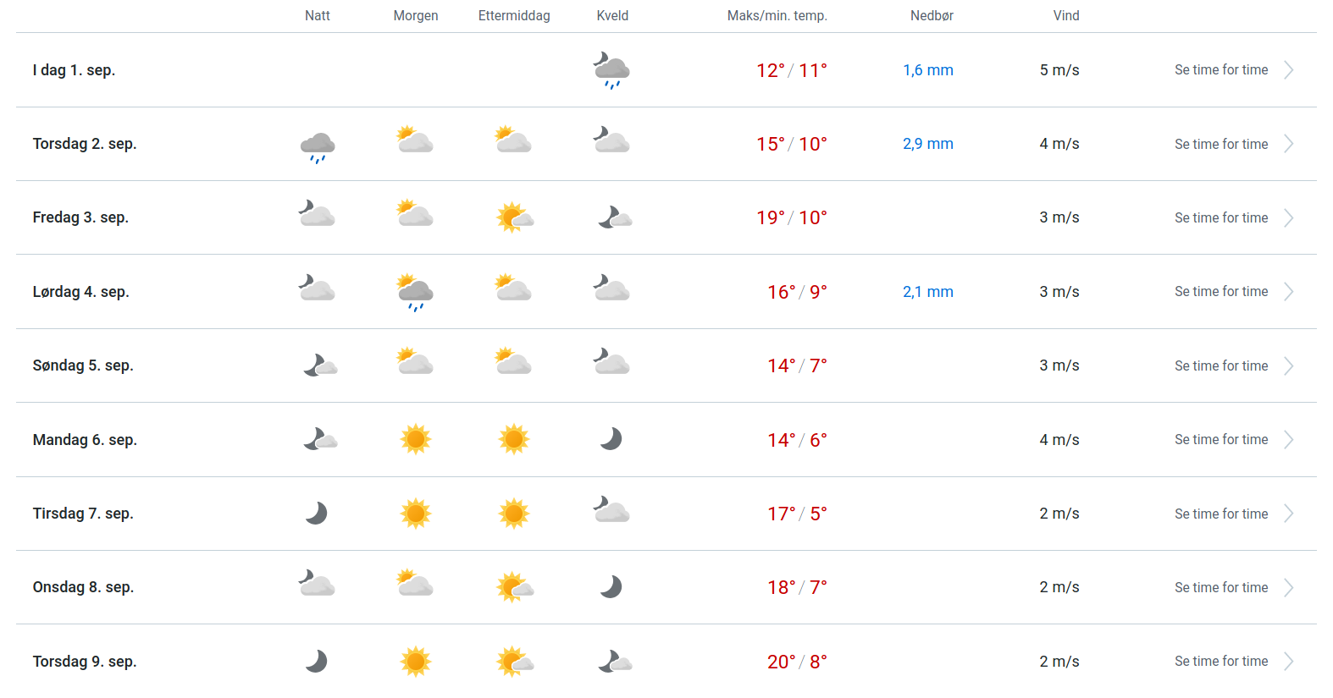The image size is (1333, 698).
Task: Click Søndag 5. sep. night cloudy moon icon
Action: pyautogui.click(x=320, y=365)
